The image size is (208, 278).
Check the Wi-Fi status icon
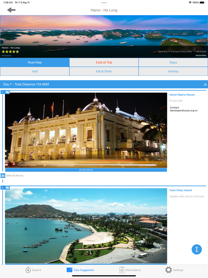(190, 2)
